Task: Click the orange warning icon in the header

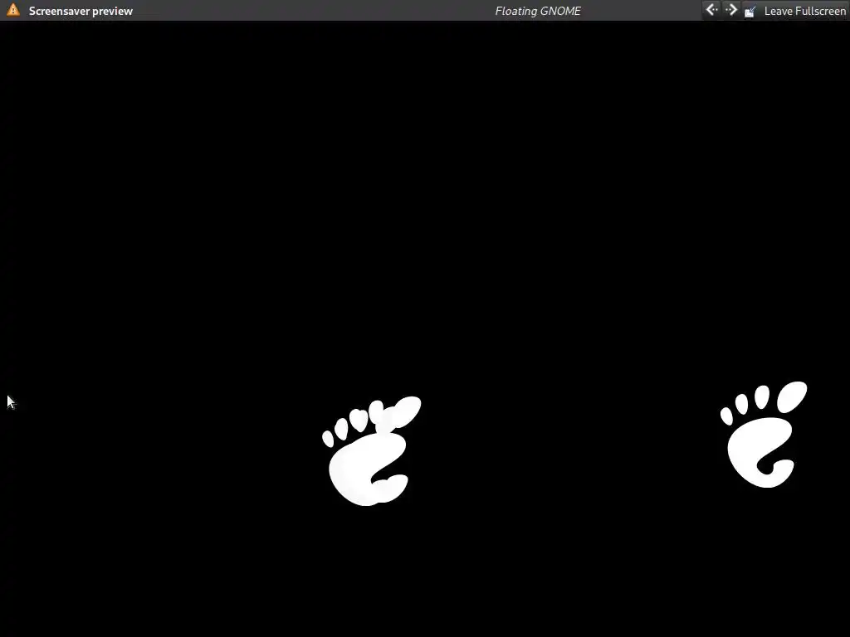Action: pos(13,10)
